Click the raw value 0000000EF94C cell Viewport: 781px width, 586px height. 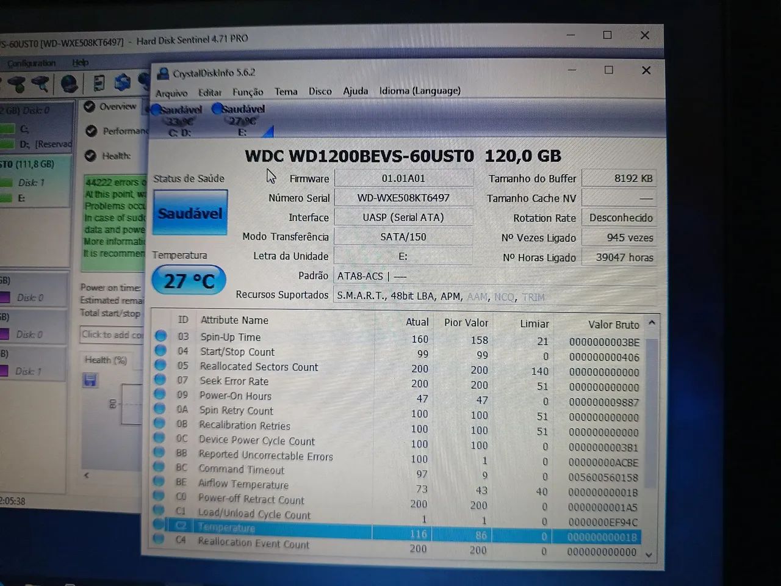(603, 523)
